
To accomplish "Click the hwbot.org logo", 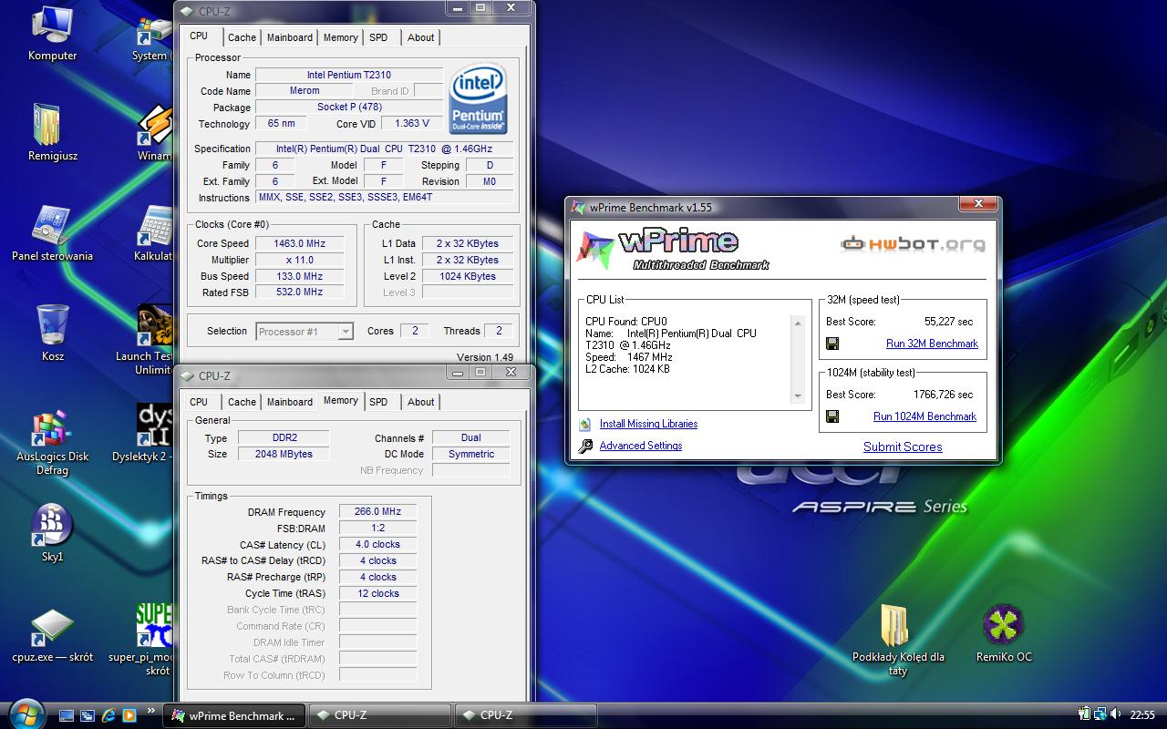I will click(x=913, y=243).
